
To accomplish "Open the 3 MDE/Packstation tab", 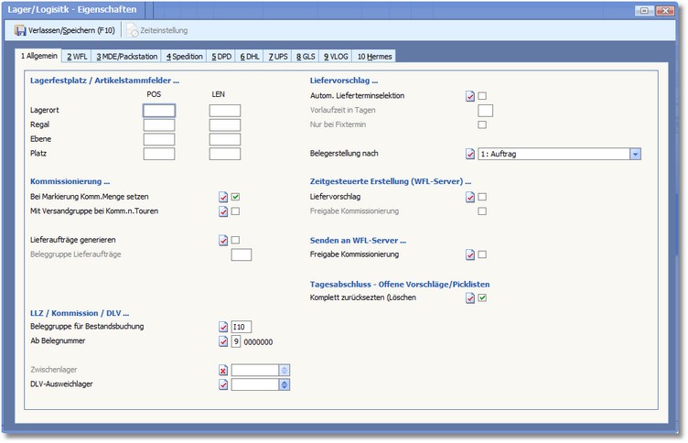I will (126, 57).
